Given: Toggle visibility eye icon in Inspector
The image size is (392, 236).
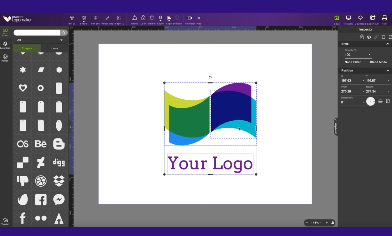Looking at the screenshot, I should 369,37.
